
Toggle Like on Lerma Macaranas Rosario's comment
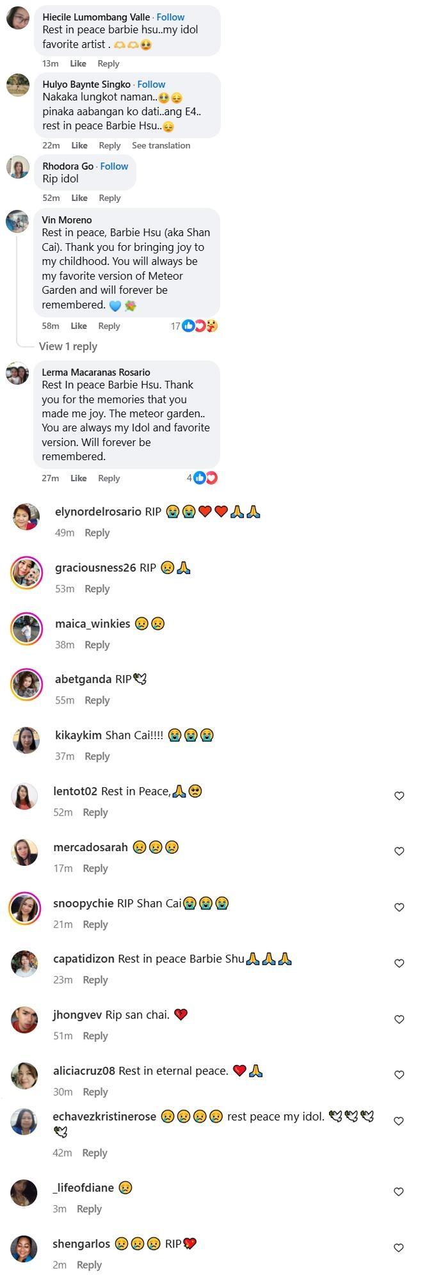79,478
